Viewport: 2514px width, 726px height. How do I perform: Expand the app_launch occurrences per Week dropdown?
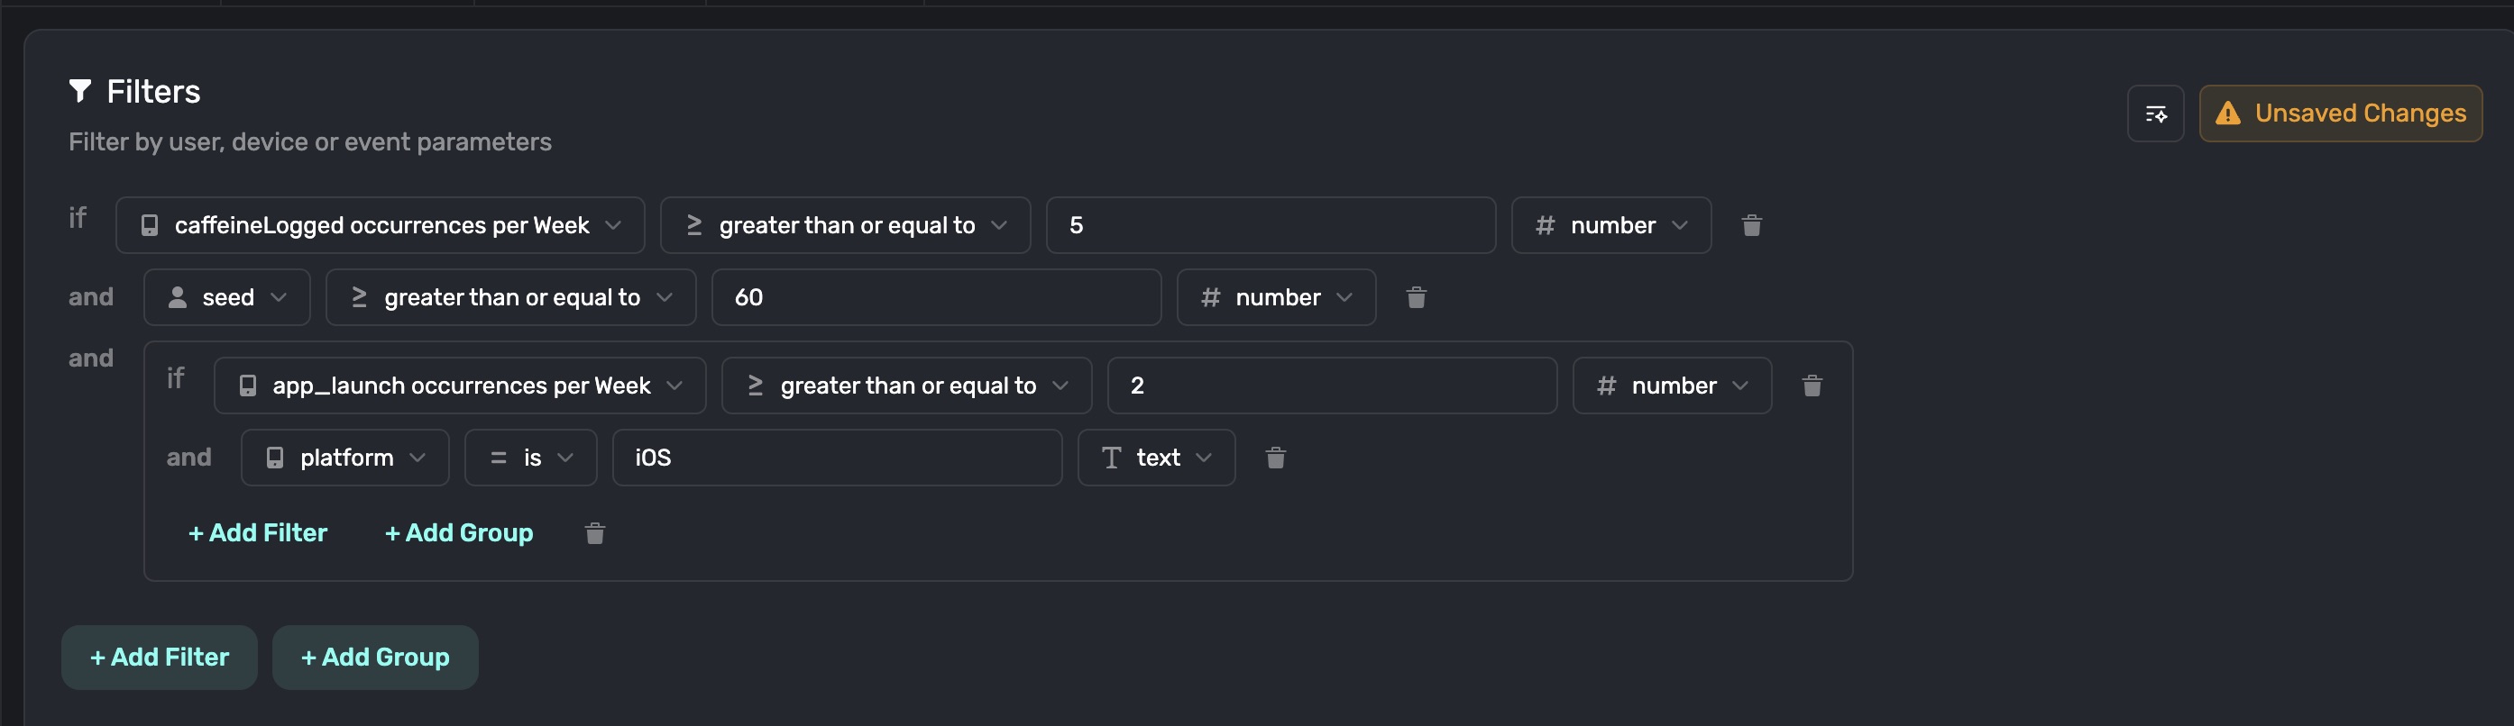(x=460, y=386)
